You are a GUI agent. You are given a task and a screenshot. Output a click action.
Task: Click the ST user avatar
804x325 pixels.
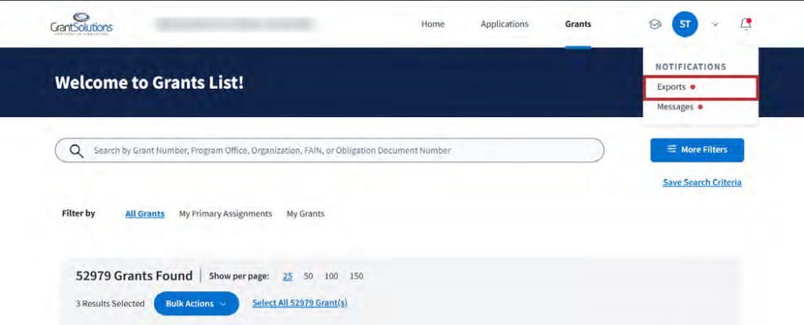click(x=685, y=24)
